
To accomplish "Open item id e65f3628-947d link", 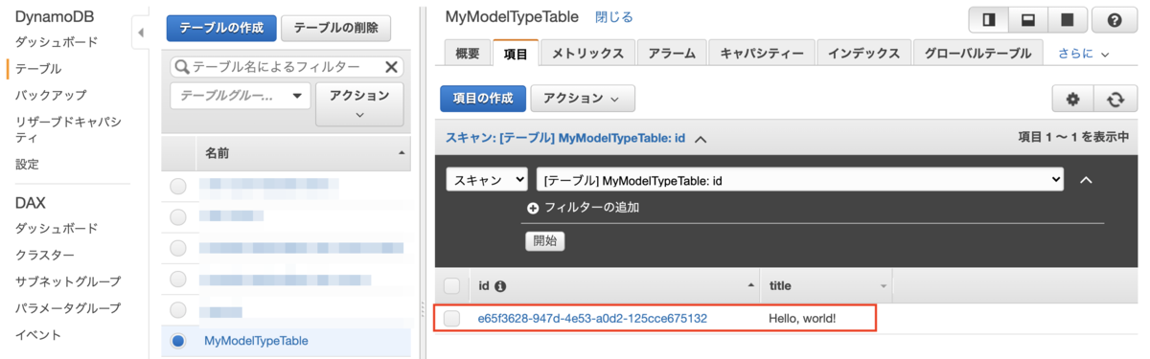I will 592,318.
